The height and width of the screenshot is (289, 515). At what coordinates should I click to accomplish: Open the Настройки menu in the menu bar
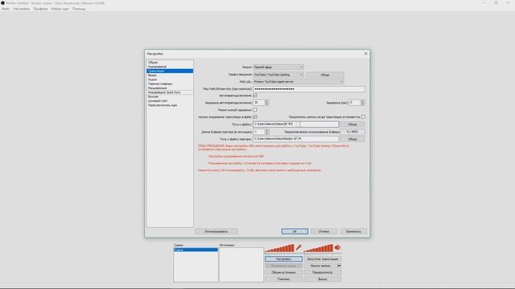(x=22, y=9)
